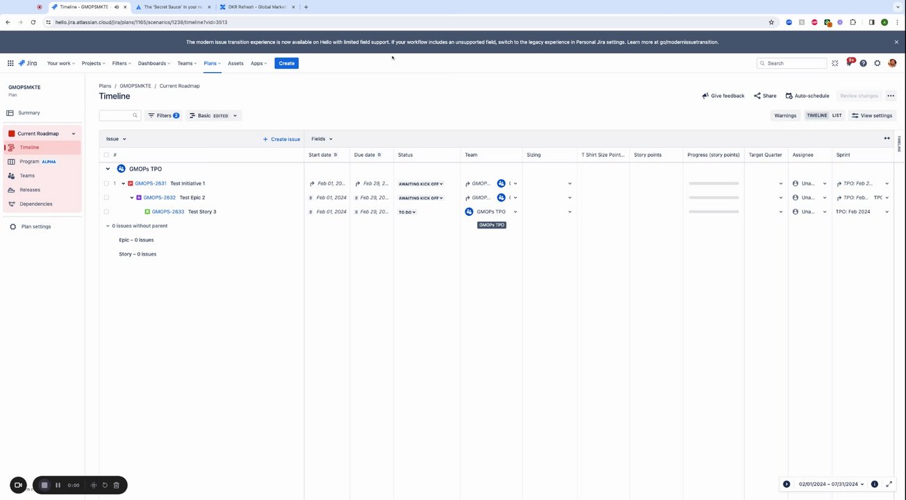Open notifications bell icon

click(849, 63)
